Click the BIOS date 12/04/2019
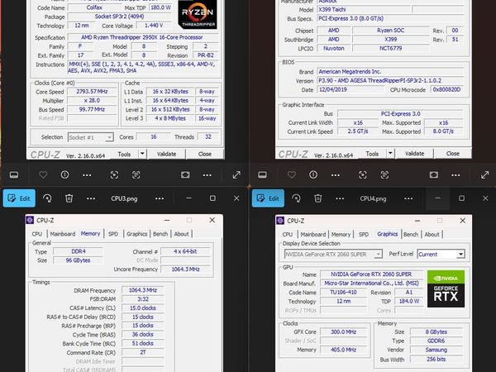The image size is (496, 372). pyautogui.click(x=350, y=89)
